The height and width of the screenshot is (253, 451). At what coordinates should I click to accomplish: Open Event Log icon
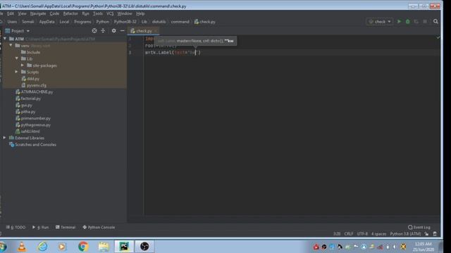[410, 227]
